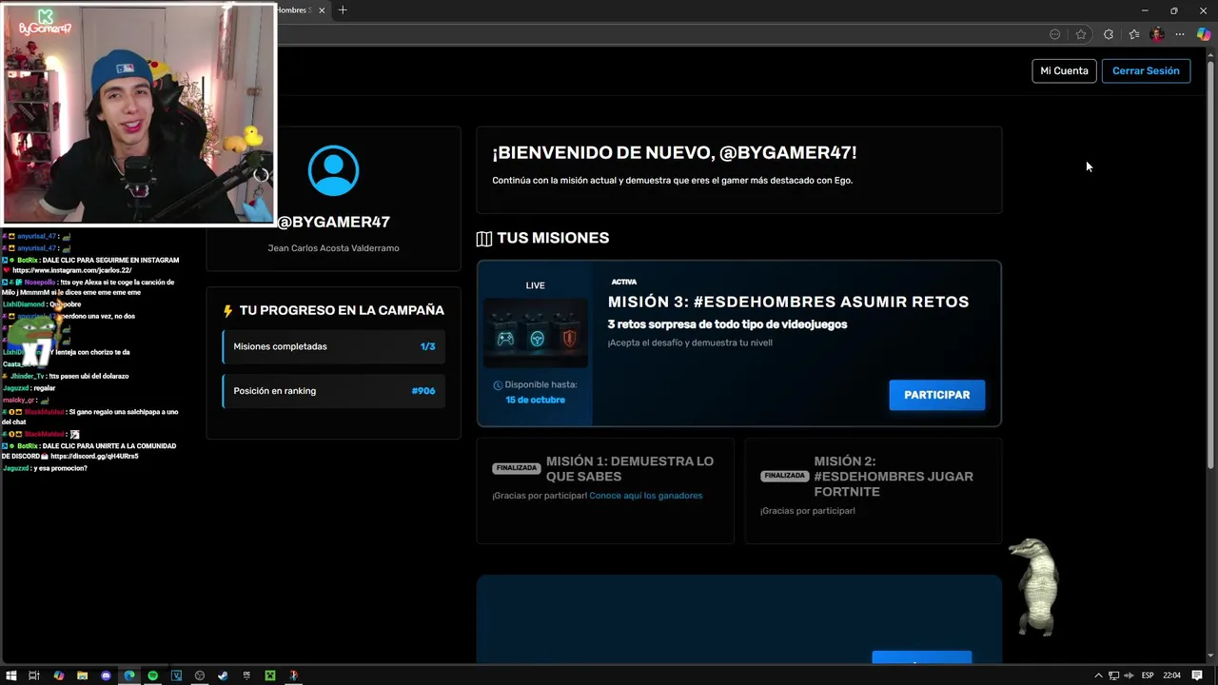Open Edge settings and more menu

click(x=1180, y=34)
